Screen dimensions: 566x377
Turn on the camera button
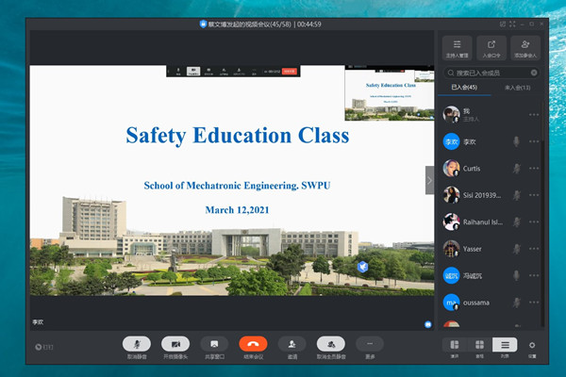(175, 344)
